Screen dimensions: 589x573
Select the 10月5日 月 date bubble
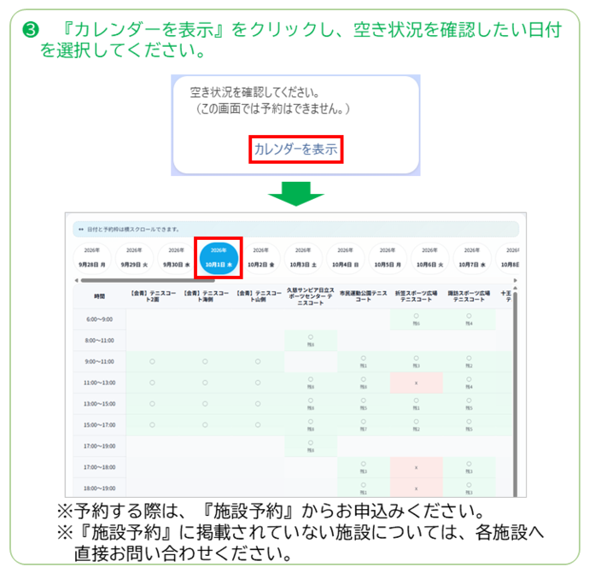point(388,258)
